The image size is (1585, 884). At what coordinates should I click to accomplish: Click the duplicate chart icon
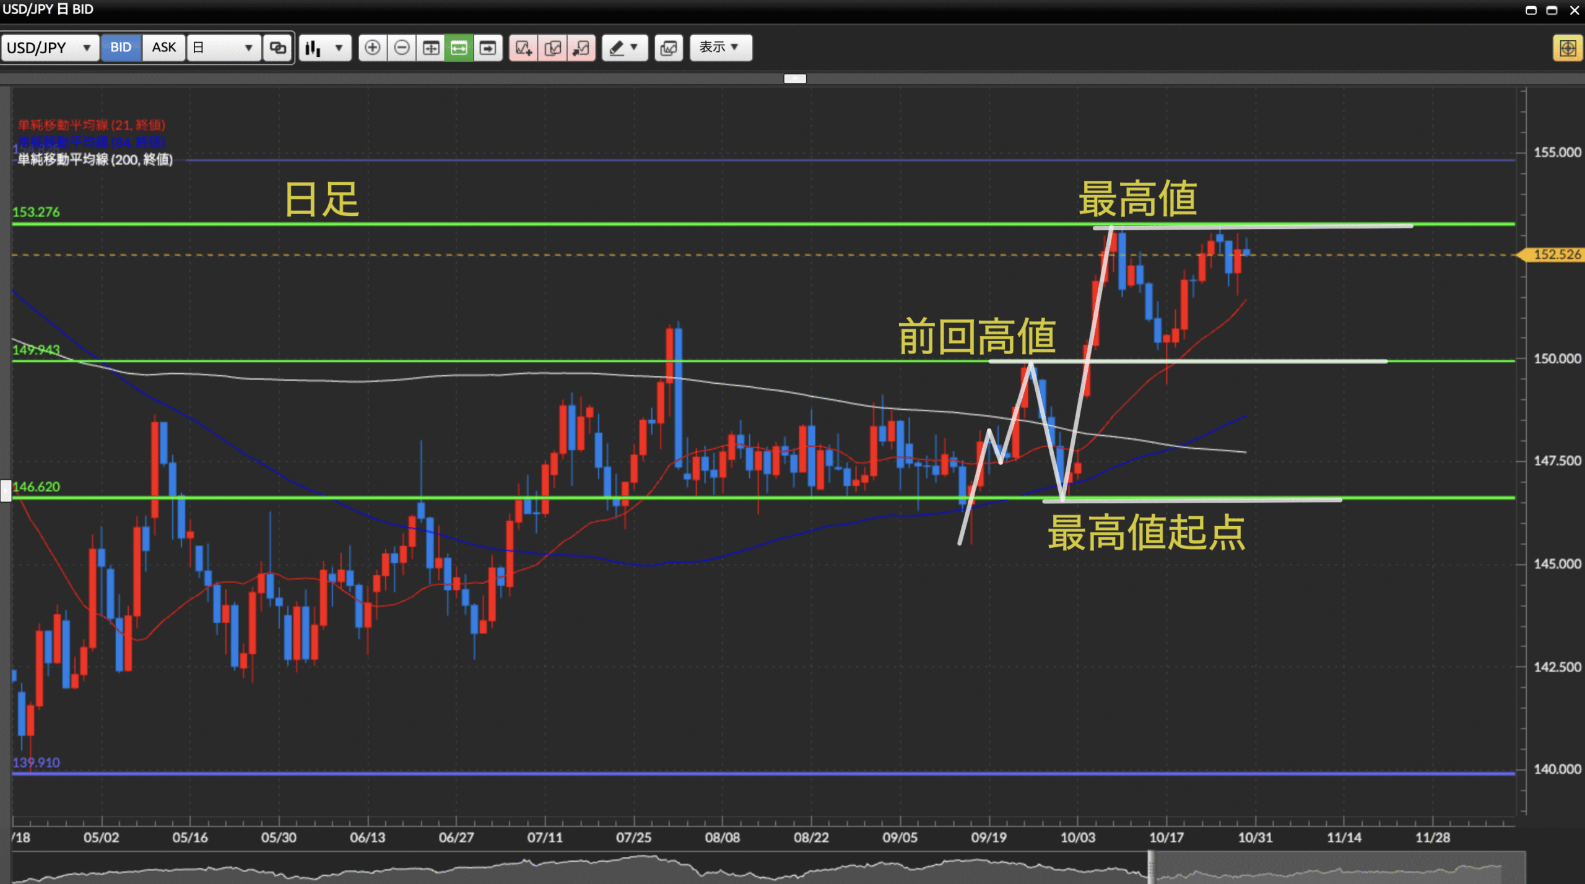(x=553, y=48)
